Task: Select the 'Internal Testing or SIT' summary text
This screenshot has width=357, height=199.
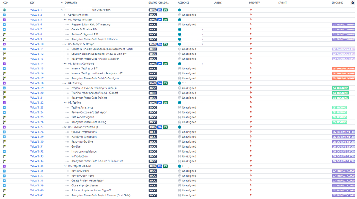Action: pyautogui.click(x=84, y=69)
